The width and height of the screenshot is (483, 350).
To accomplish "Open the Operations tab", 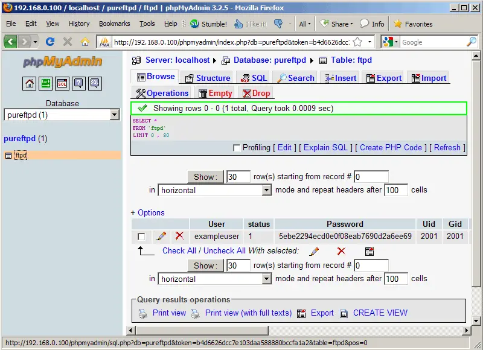I will (162, 94).
